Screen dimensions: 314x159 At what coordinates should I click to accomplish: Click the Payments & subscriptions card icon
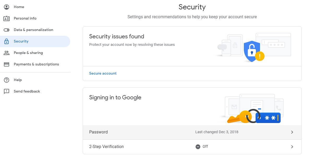tap(7, 64)
